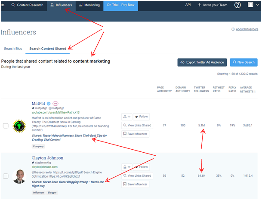
Task: Click Clayton Johnson's 1,912.4 average retweets
Action: coord(248,176)
